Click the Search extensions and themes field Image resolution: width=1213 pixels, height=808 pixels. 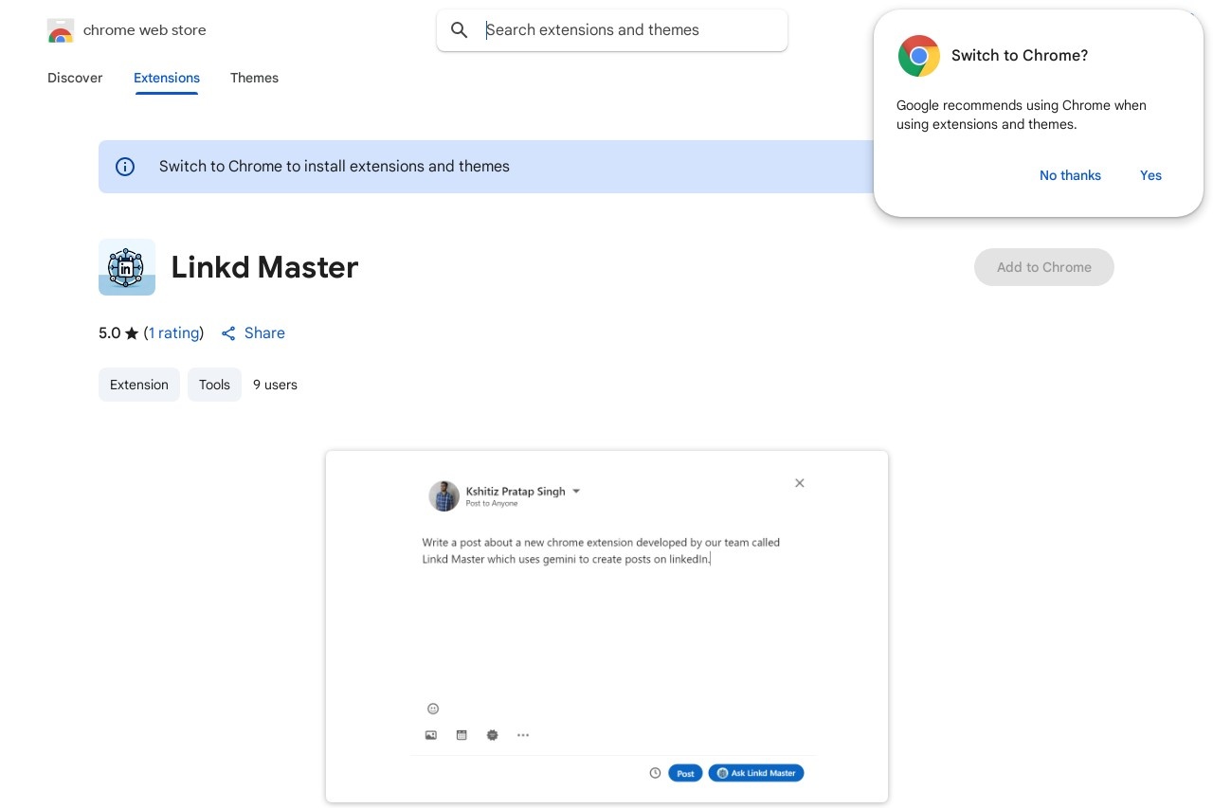(x=612, y=30)
